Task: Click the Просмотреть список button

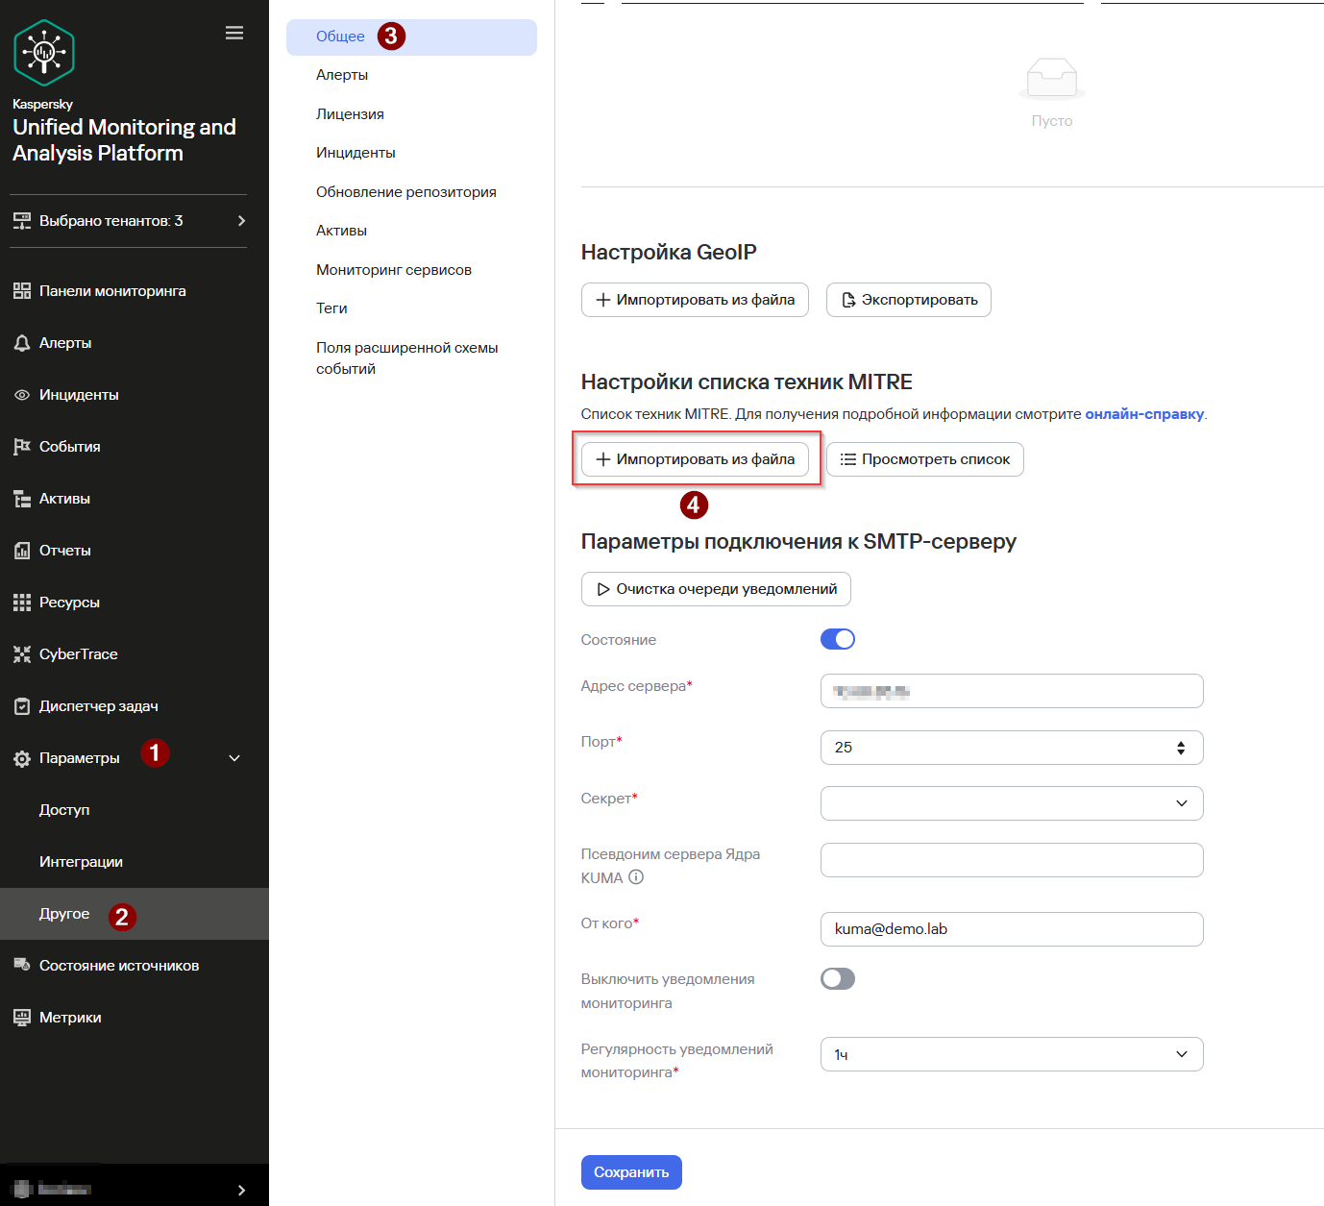Action: [x=925, y=459]
